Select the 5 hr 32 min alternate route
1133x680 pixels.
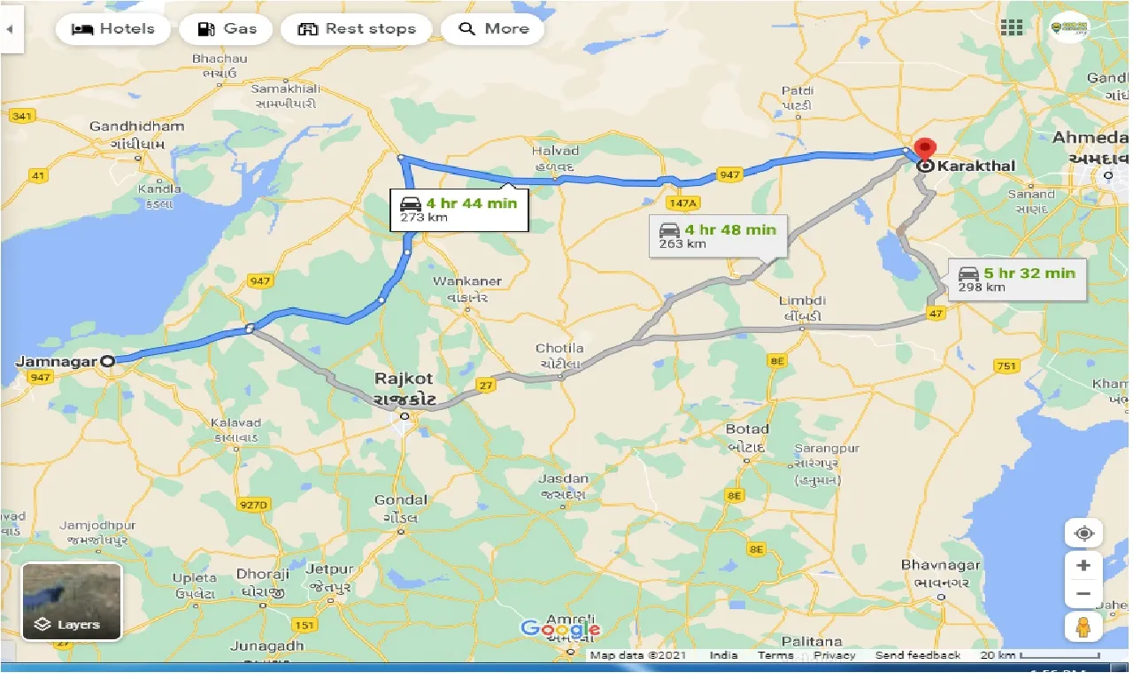pyautogui.click(x=1016, y=279)
